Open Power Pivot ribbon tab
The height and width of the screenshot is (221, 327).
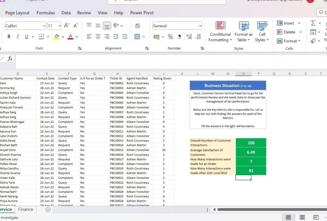click(142, 13)
